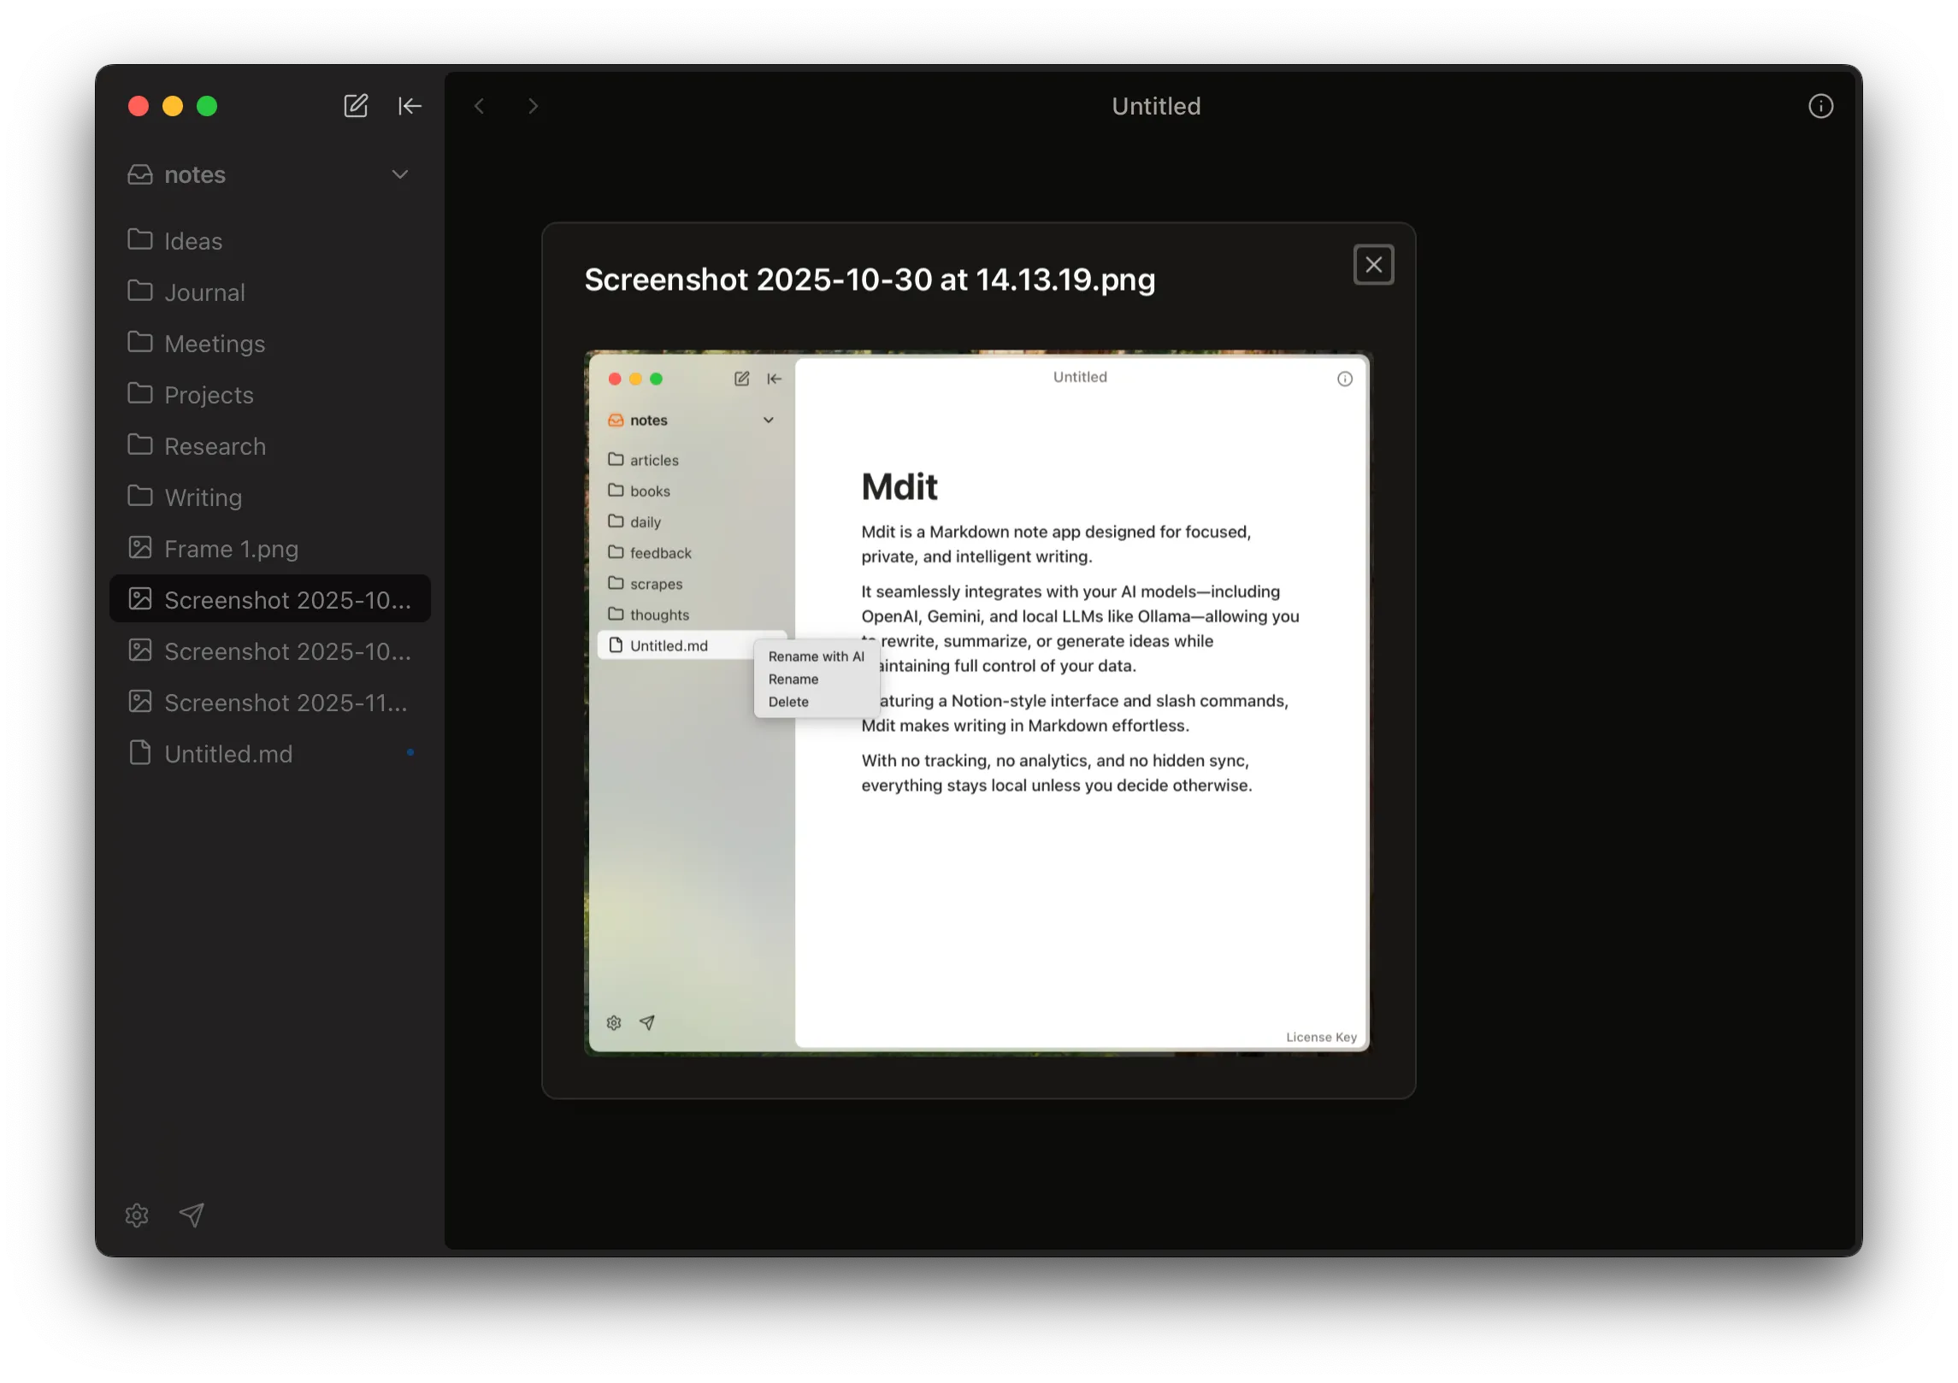
Task: Select the Screenshot 2025-11 image file
Action: [x=286, y=703]
